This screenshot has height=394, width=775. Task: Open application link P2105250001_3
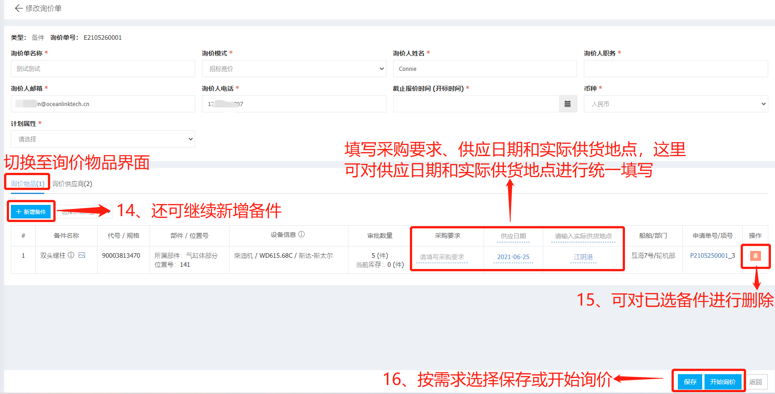[712, 255]
